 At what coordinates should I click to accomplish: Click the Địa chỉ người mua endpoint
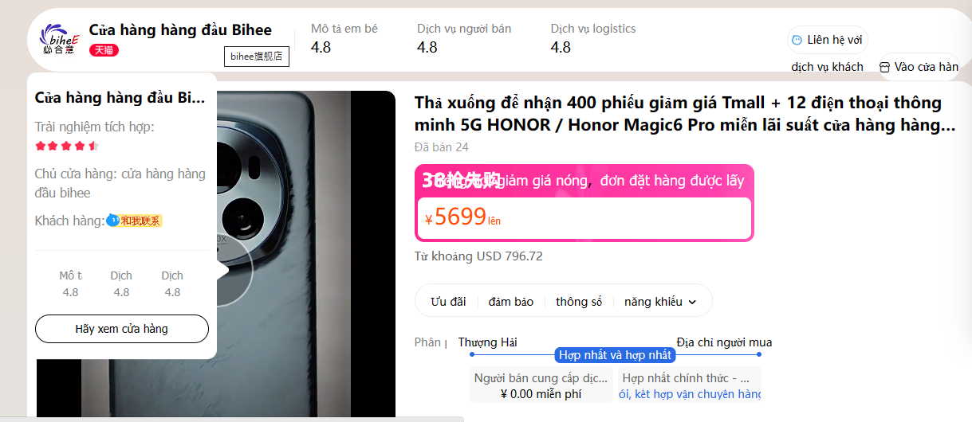point(724,342)
